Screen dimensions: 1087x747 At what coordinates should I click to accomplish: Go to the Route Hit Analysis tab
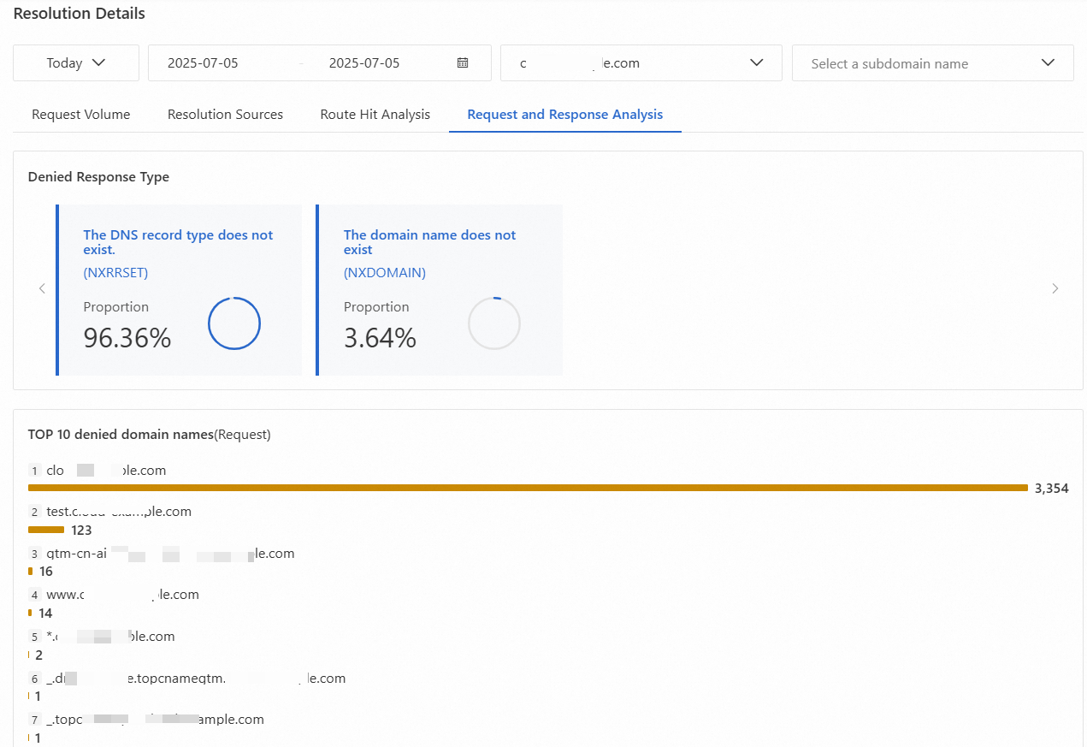(x=375, y=114)
